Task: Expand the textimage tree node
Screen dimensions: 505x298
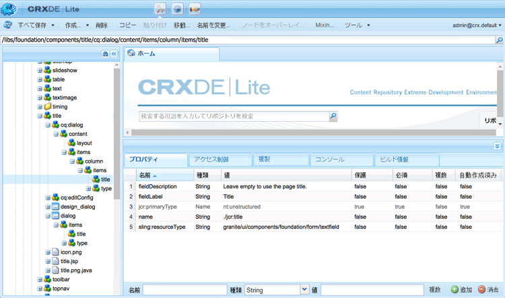Action: (40, 98)
